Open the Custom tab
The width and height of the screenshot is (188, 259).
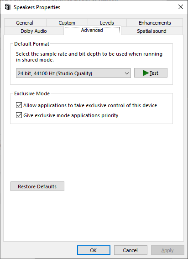pyautogui.click(x=67, y=23)
